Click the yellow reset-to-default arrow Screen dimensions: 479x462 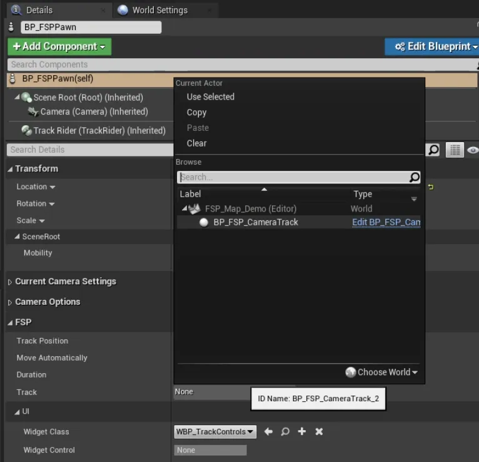tap(431, 187)
